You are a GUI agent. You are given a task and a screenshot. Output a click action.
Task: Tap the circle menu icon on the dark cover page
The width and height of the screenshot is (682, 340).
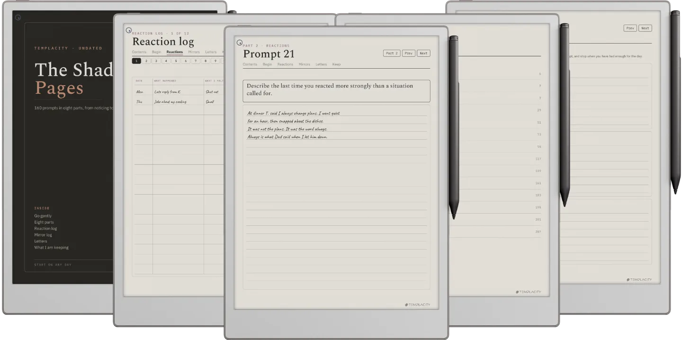pyautogui.click(x=18, y=18)
